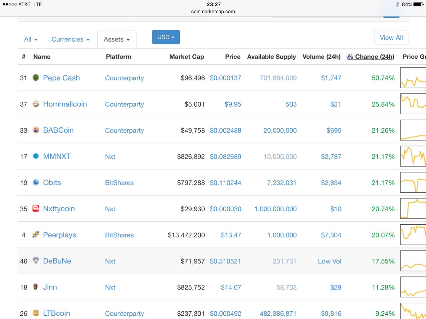
Task: Click DeBuNe Low Vol link
Action: coord(329,261)
